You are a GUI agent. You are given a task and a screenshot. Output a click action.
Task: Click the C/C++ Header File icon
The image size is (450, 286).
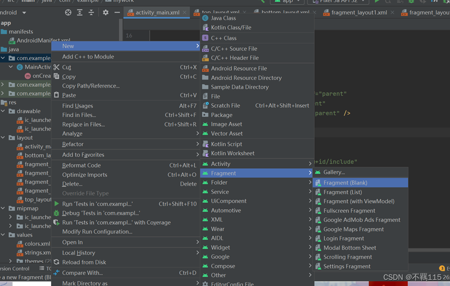point(205,58)
